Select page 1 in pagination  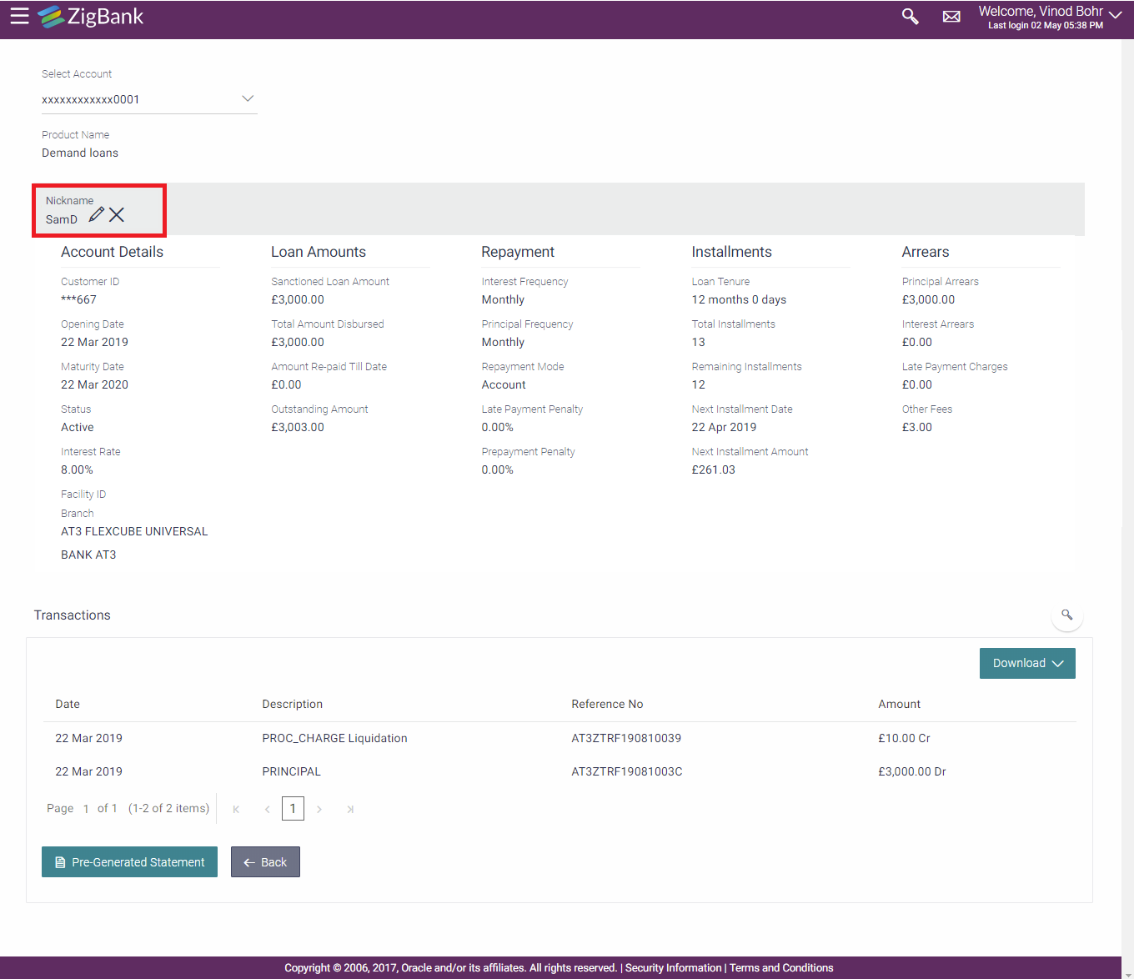tap(293, 808)
